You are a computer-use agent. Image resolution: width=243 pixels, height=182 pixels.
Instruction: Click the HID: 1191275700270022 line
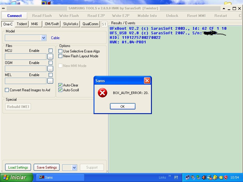click(x=135, y=38)
